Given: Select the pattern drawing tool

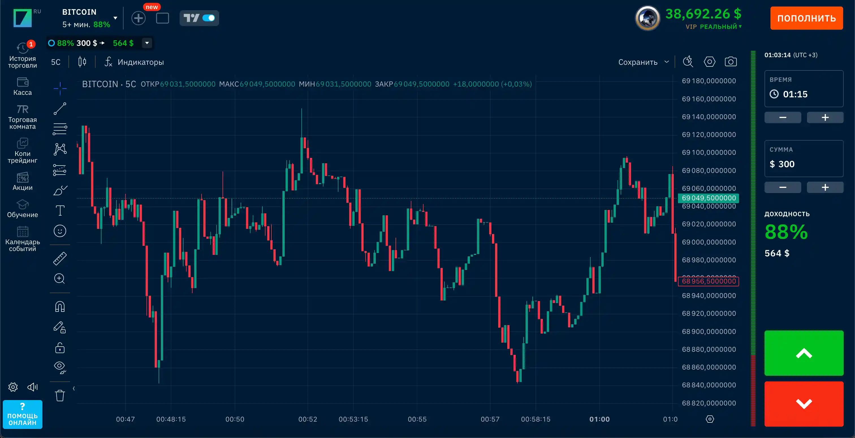Looking at the screenshot, I should [60, 149].
